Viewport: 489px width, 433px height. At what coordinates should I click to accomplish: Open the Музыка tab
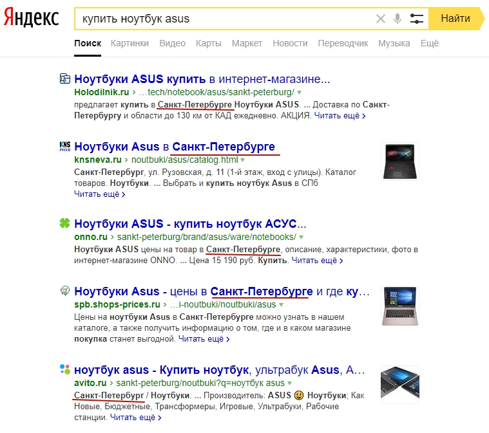pos(394,43)
